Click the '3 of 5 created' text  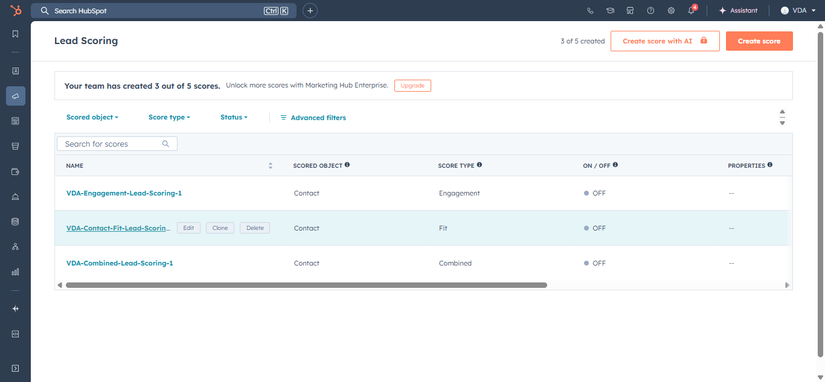[582, 41]
